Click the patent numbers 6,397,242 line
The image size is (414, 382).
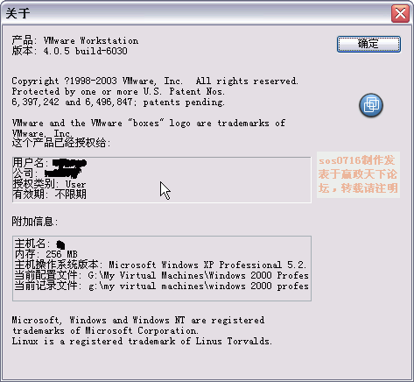[118, 102]
